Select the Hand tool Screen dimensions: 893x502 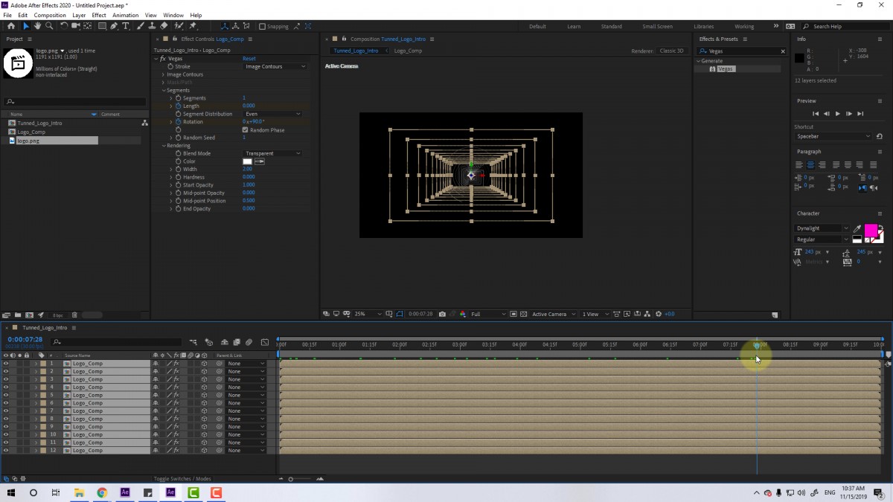click(x=37, y=26)
